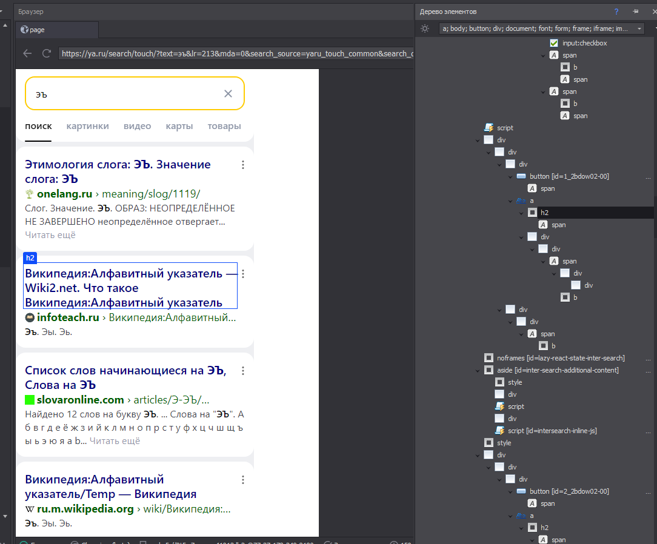Open element type filter dropdown
657x544 pixels.
[639, 28]
